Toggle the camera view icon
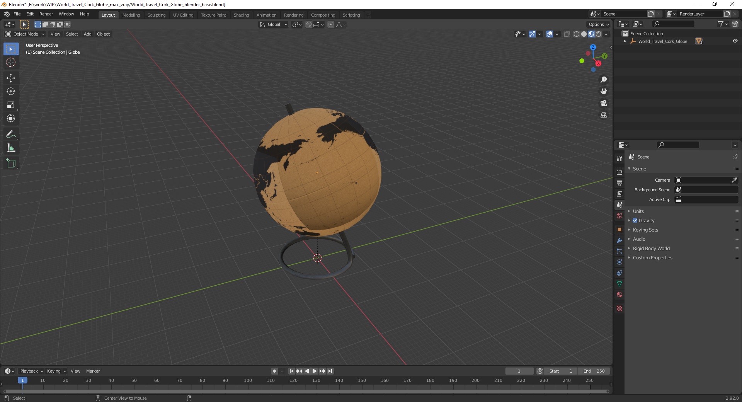 click(x=604, y=103)
